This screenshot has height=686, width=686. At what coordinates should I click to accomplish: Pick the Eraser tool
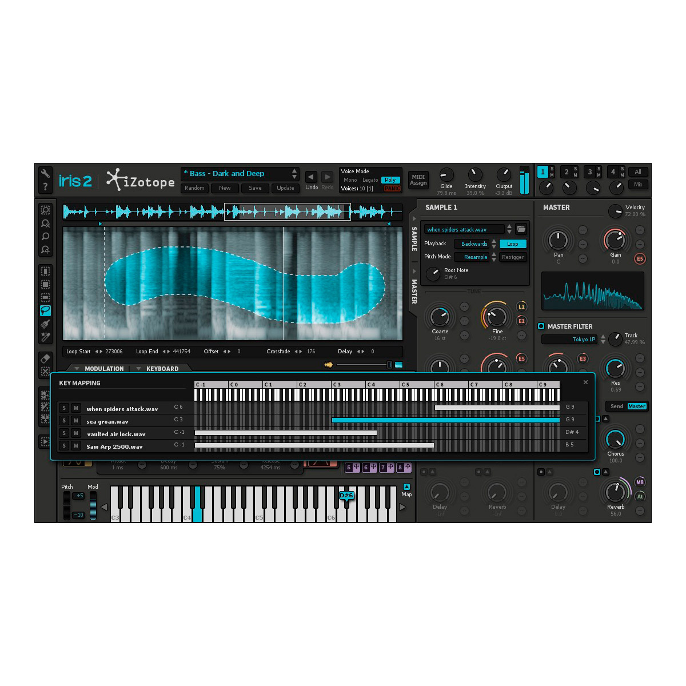point(45,358)
